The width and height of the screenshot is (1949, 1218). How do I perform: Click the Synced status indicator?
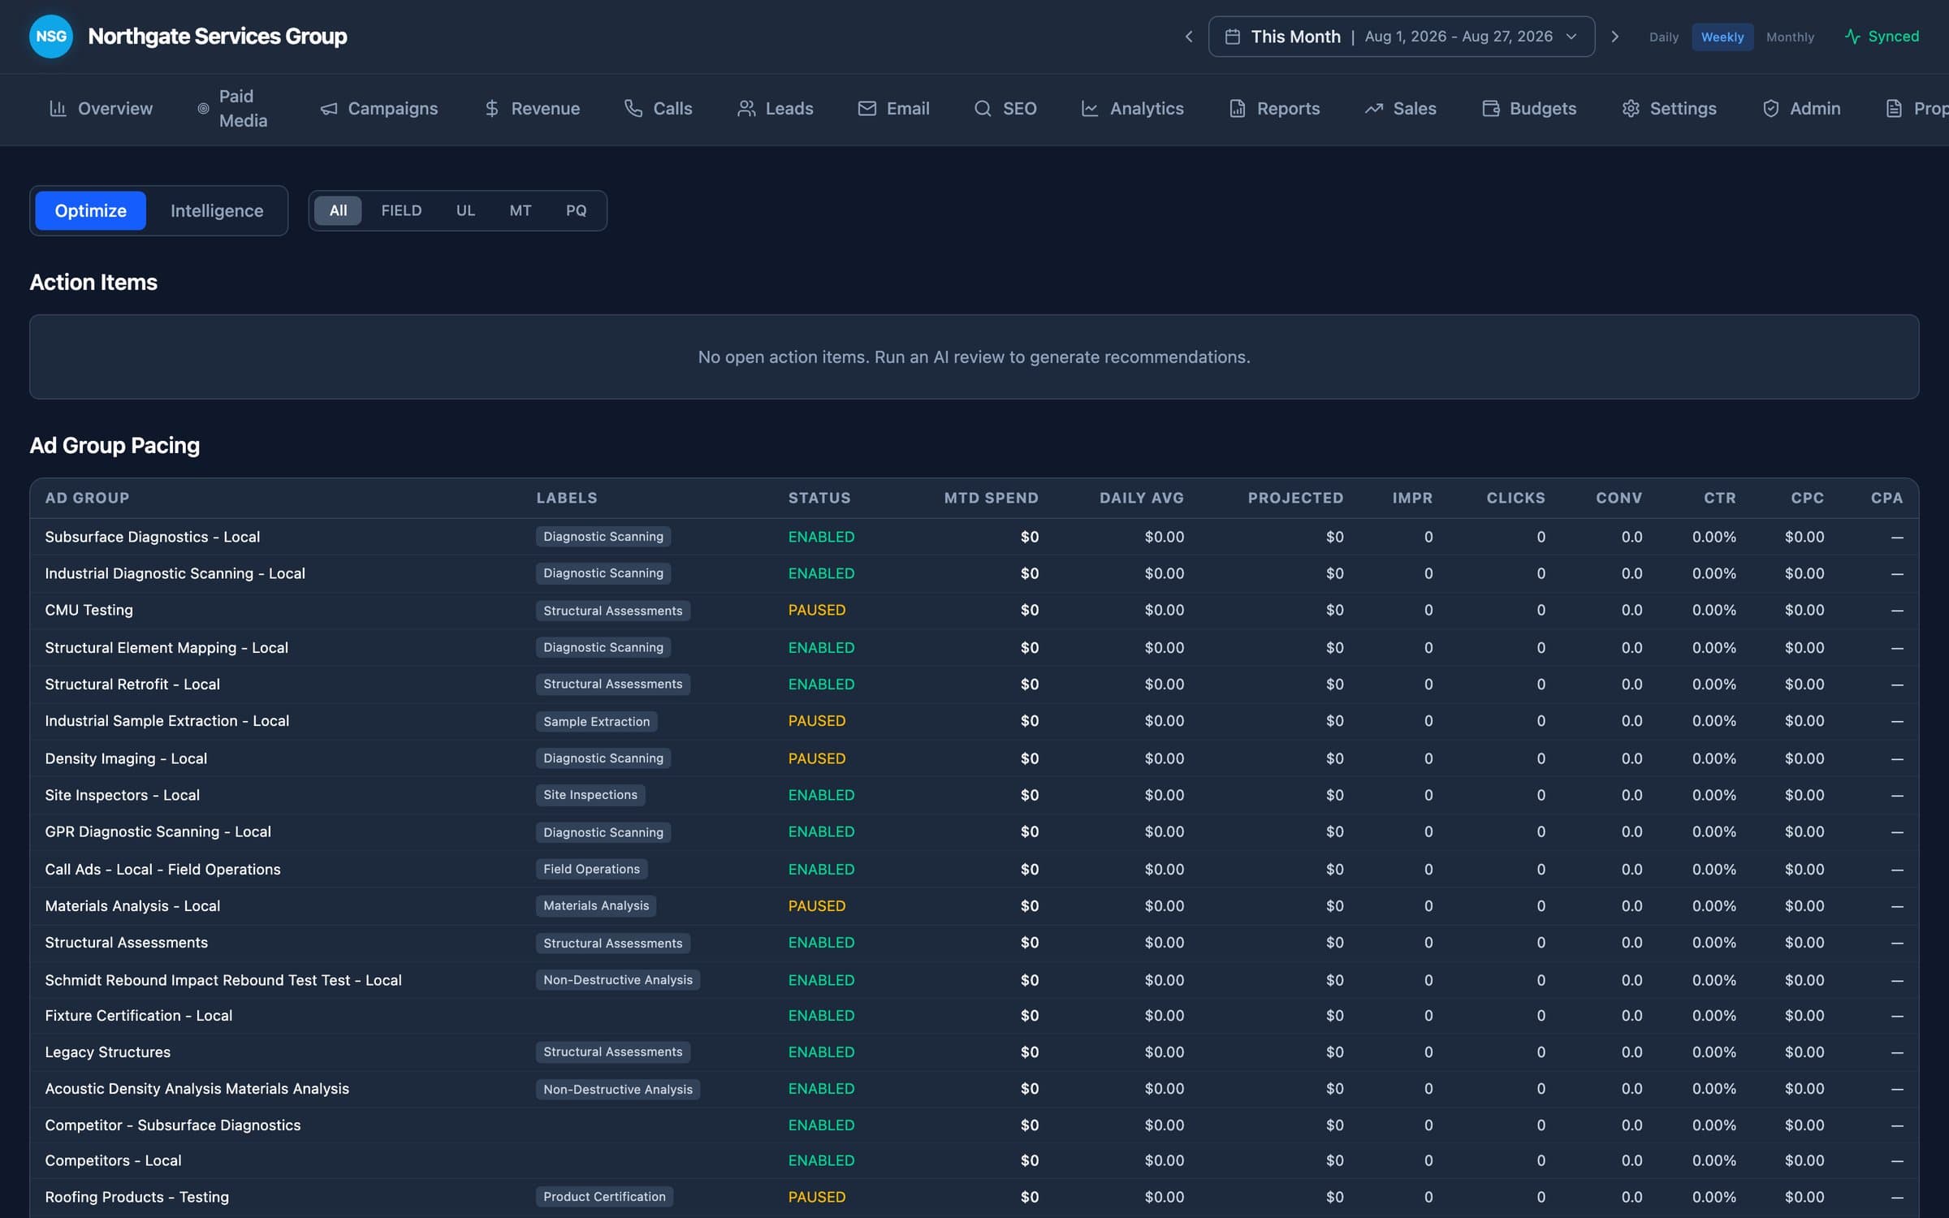click(x=1882, y=37)
